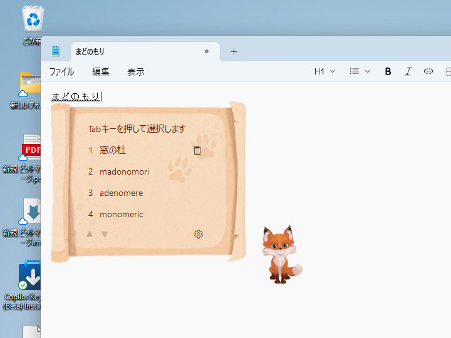Click the icon beside the 窓の杜 candidate
The height and width of the screenshot is (338, 451).
[x=197, y=150]
